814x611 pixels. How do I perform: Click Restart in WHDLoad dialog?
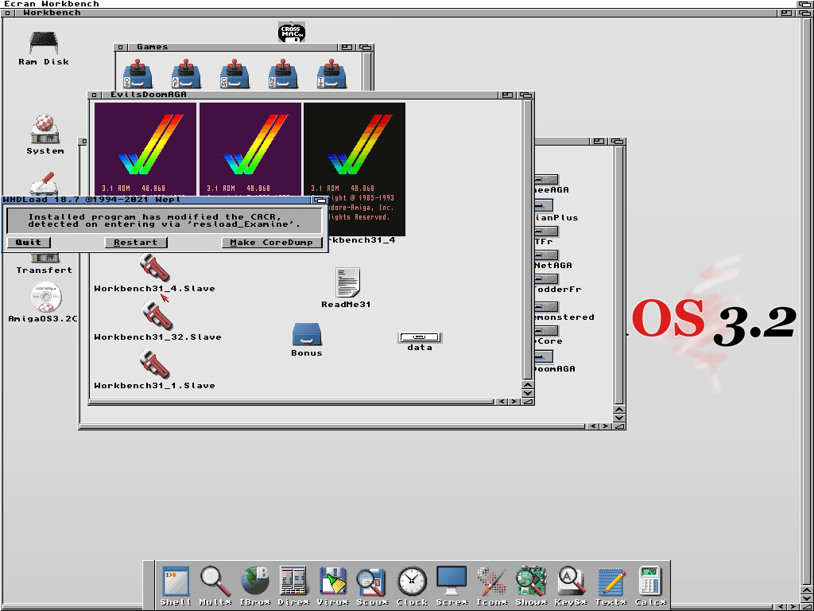[x=135, y=242]
